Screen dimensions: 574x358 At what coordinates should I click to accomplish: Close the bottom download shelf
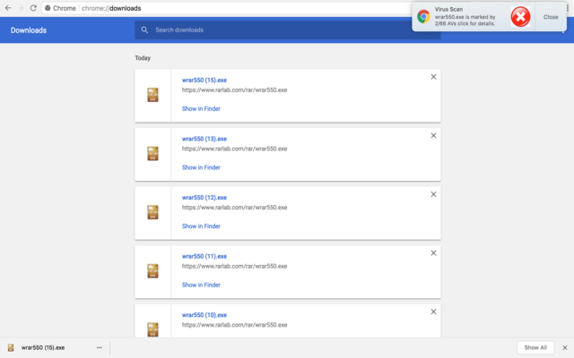tap(564, 348)
